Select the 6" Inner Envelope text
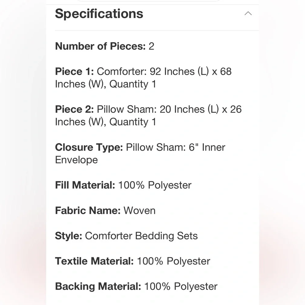Viewport: 305px width, 305px height. pyautogui.click(x=140, y=153)
